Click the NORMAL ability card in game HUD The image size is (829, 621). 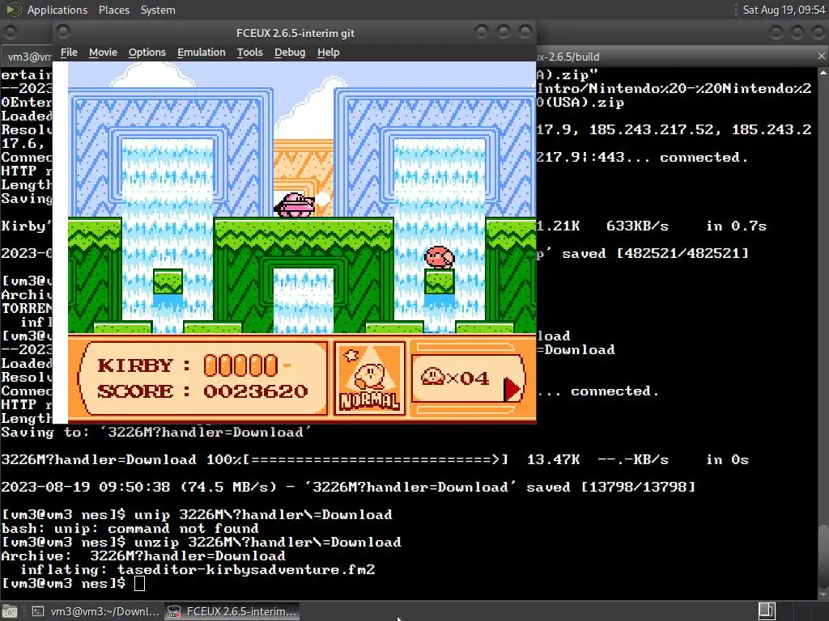point(369,378)
